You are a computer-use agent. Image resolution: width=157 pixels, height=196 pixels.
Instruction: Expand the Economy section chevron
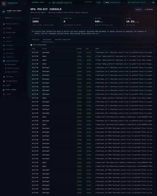[24, 41]
